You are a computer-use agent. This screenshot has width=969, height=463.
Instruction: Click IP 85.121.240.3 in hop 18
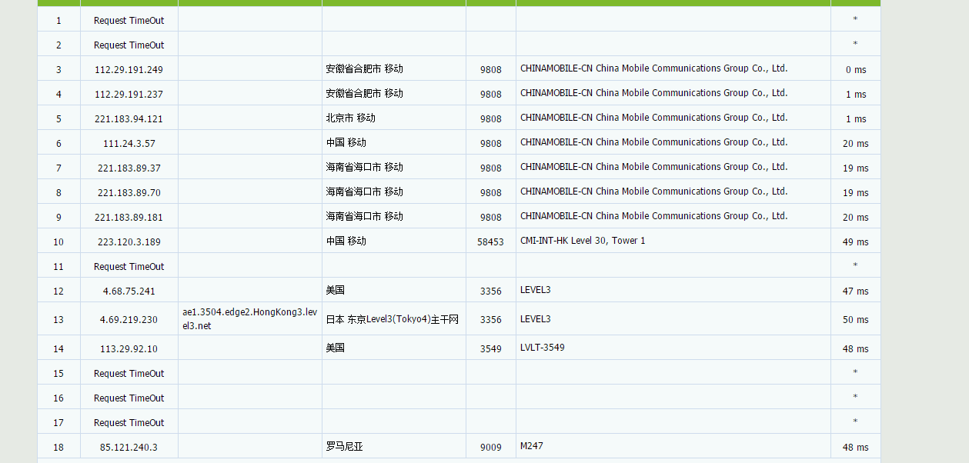[x=129, y=447]
